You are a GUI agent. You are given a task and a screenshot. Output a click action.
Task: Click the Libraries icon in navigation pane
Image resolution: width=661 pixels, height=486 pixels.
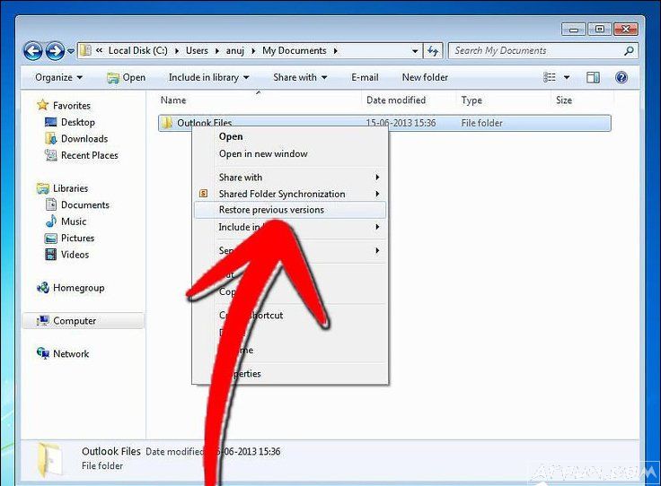(42, 188)
